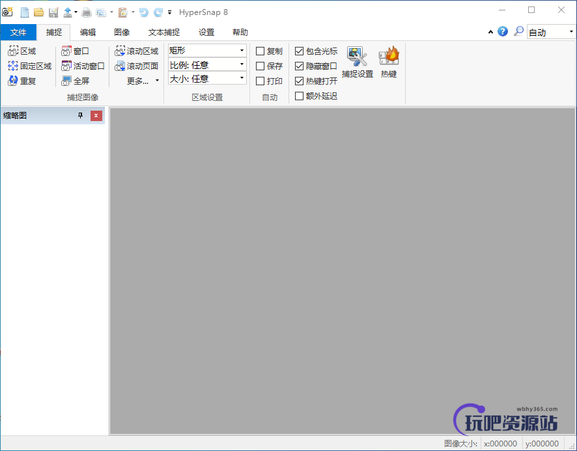Expand the copy icon dropdown arrow
Screen dimensions: 577x451
(111, 12)
